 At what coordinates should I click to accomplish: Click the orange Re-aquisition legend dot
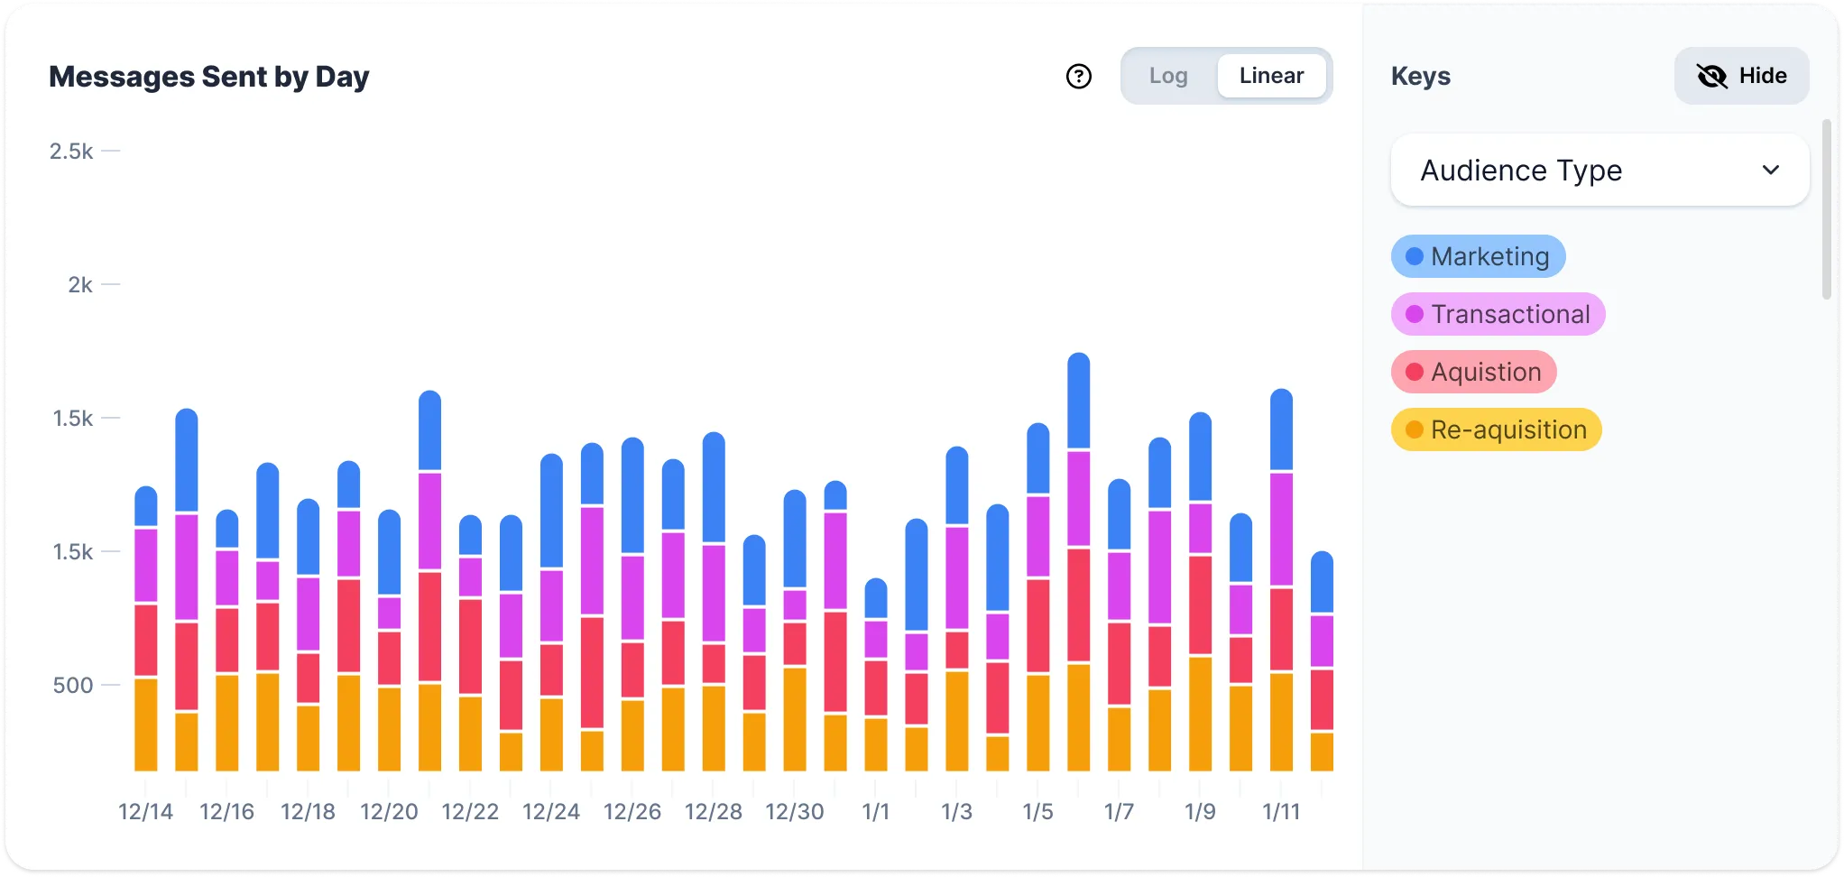(1415, 430)
